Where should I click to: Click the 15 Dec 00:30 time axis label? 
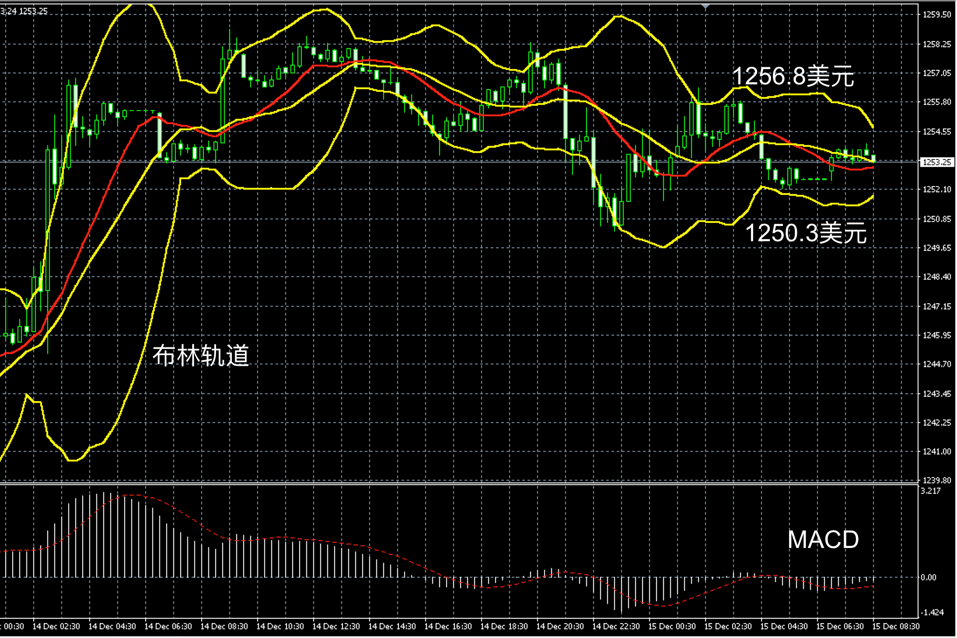click(672, 626)
